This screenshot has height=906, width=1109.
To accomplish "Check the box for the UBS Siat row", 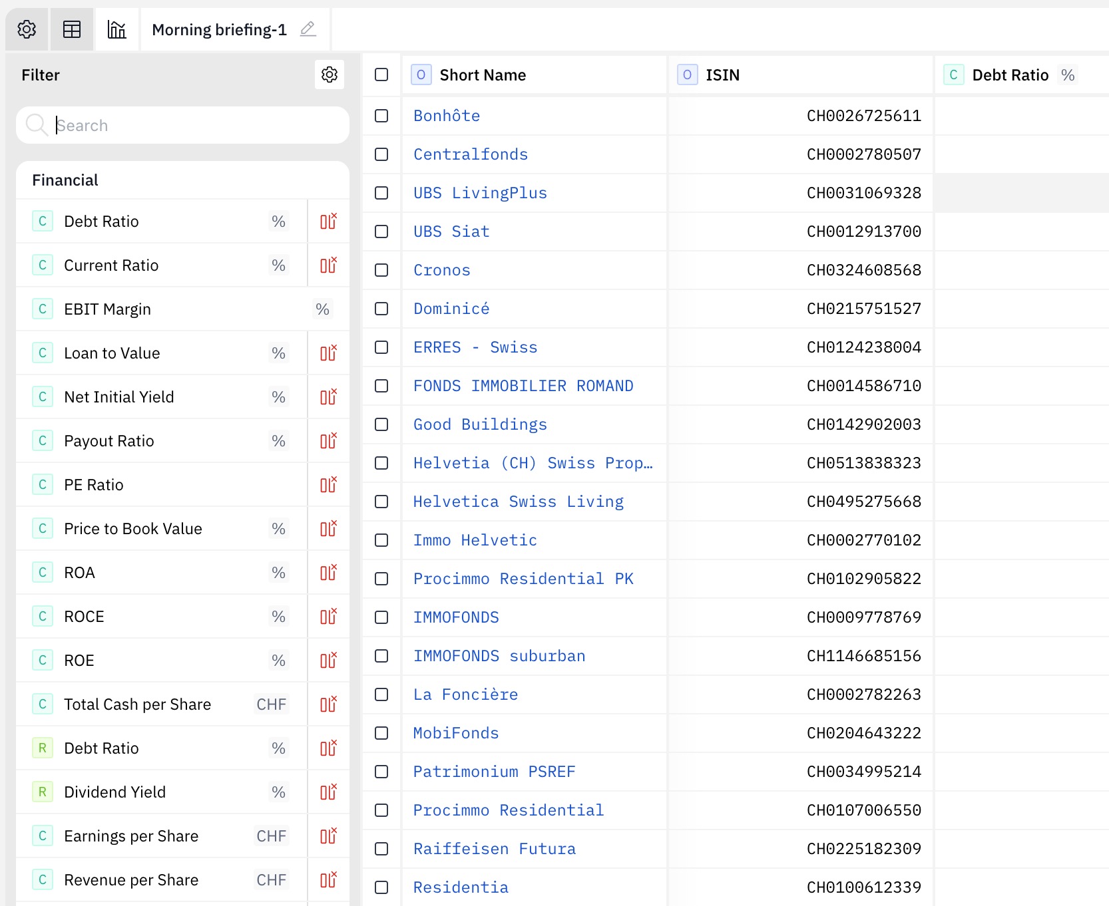I will click(x=381, y=231).
